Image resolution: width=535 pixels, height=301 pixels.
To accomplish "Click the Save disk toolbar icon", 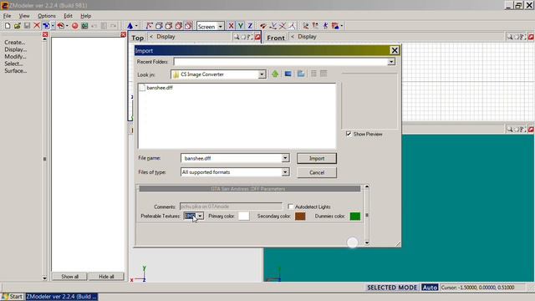I will pyautogui.click(x=27, y=26).
